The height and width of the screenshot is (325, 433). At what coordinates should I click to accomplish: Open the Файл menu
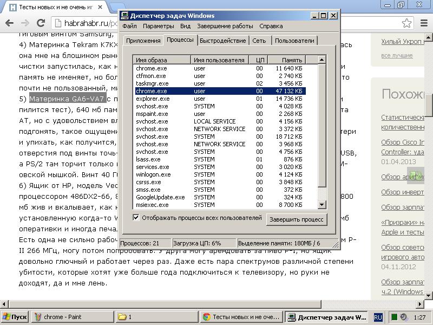click(x=129, y=26)
